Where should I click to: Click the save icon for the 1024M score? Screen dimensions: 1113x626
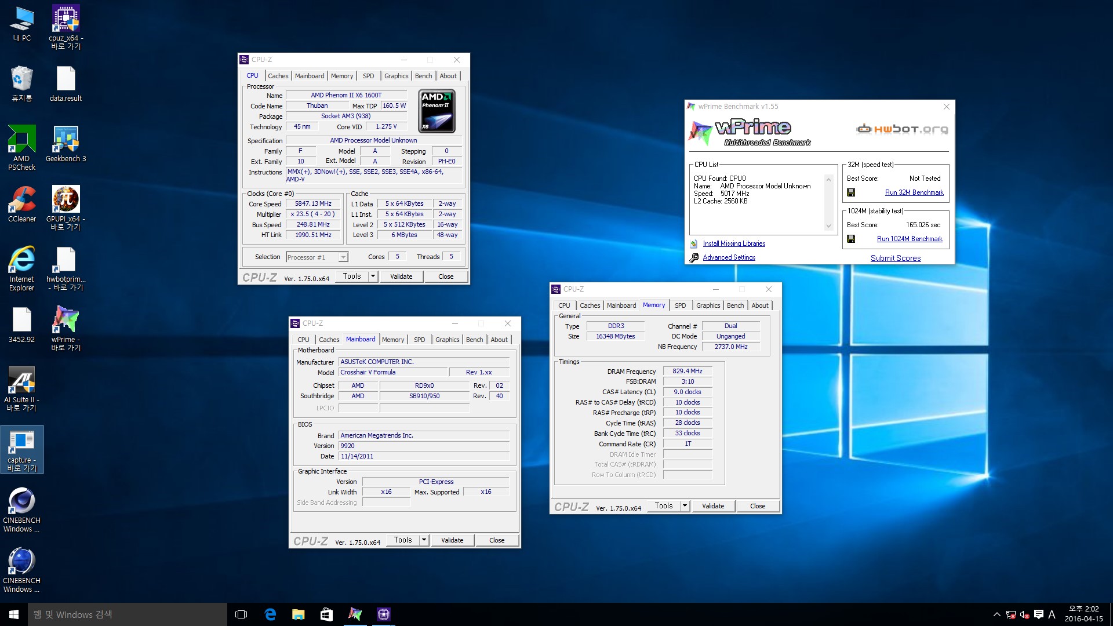pos(851,239)
